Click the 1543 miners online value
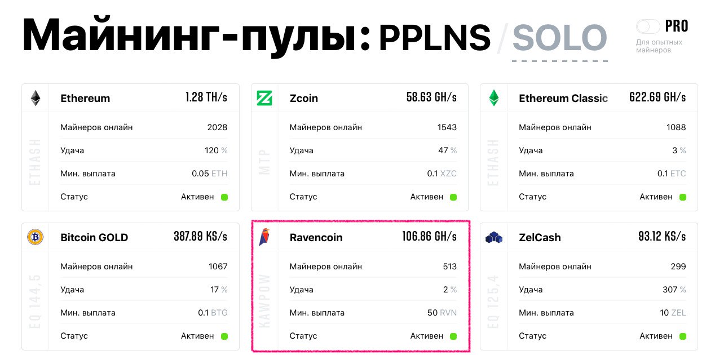715x355 pixels. (x=447, y=127)
